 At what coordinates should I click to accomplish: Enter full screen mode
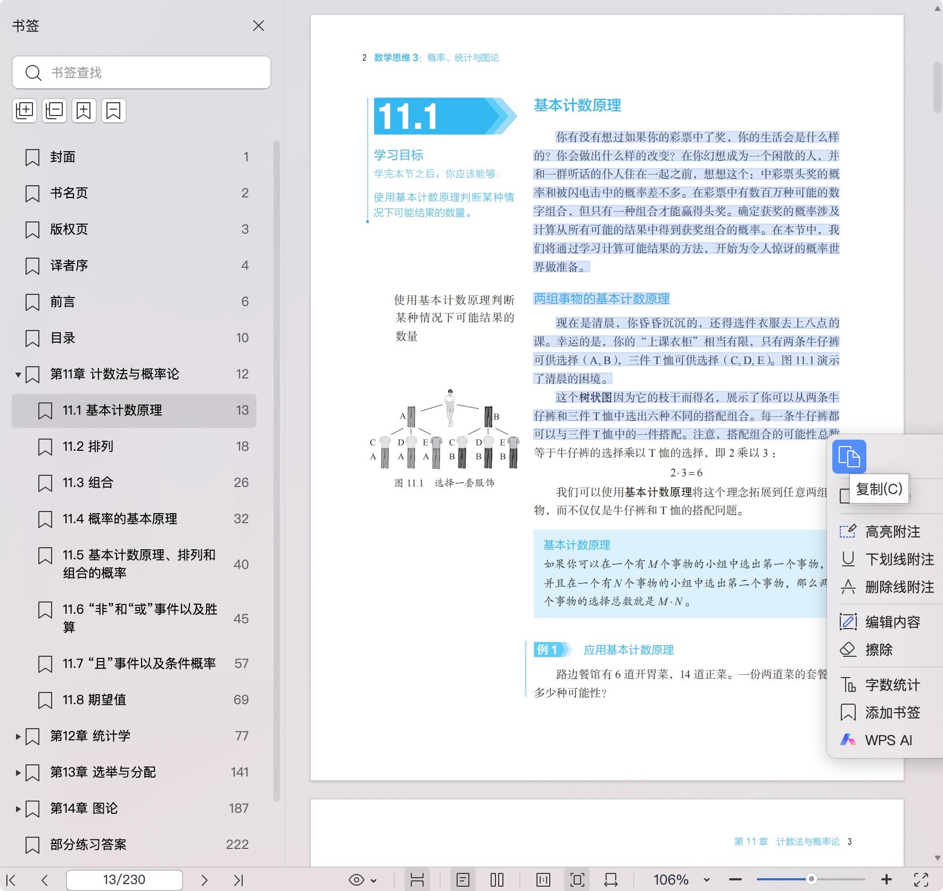pyautogui.click(x=921, y=880)
